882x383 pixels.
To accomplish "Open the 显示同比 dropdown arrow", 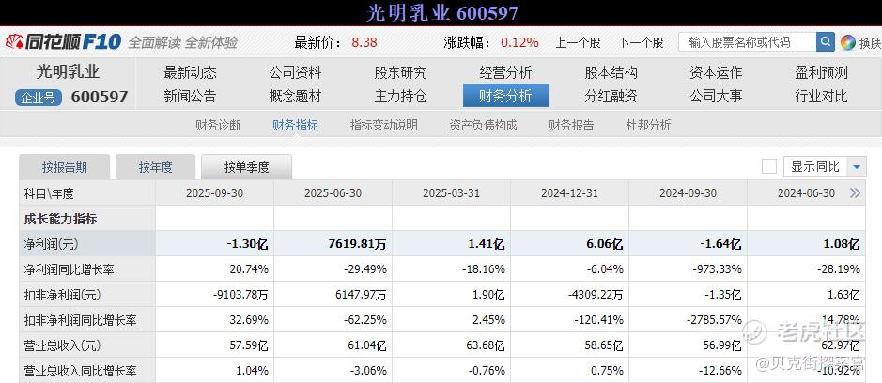I will coord(856,167).
